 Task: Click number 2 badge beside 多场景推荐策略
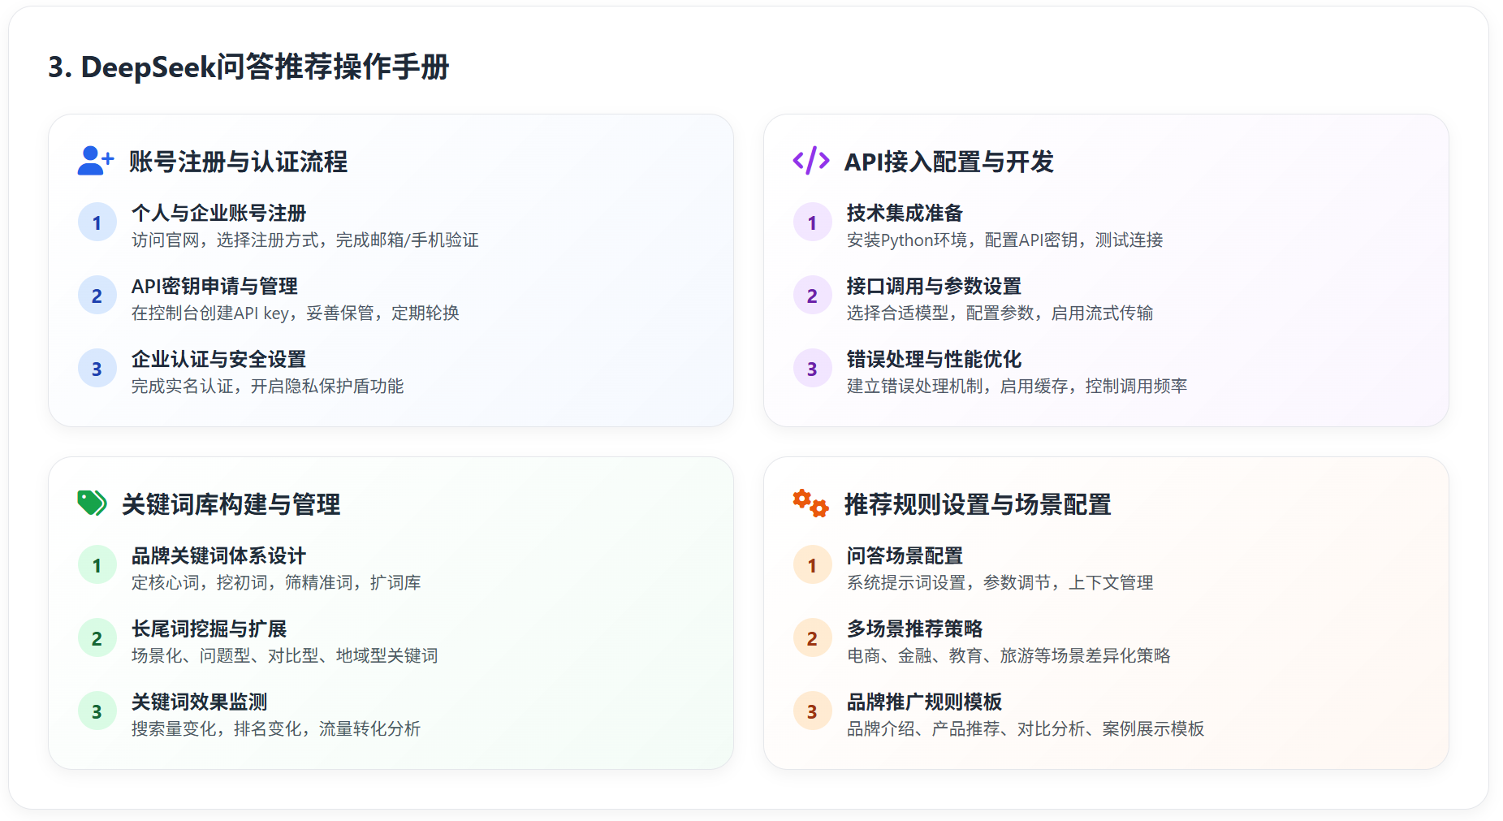coord(812,638)
